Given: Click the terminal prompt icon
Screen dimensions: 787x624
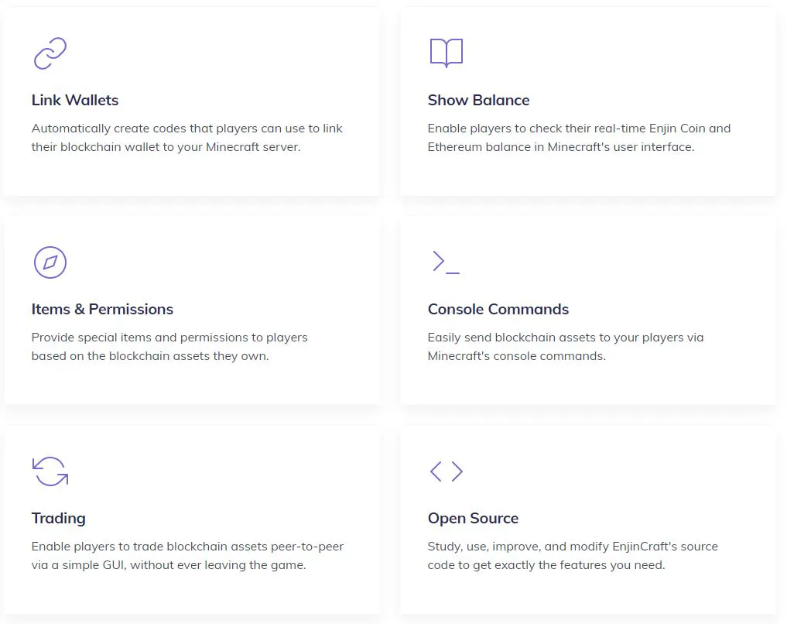Looking at the screenshot, I should tap(446, 262).
